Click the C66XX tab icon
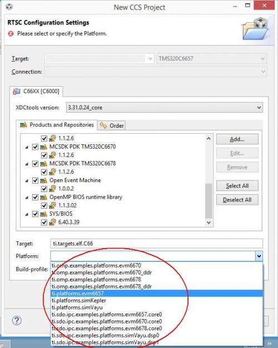The image size is (278, 348). [17, 91]
